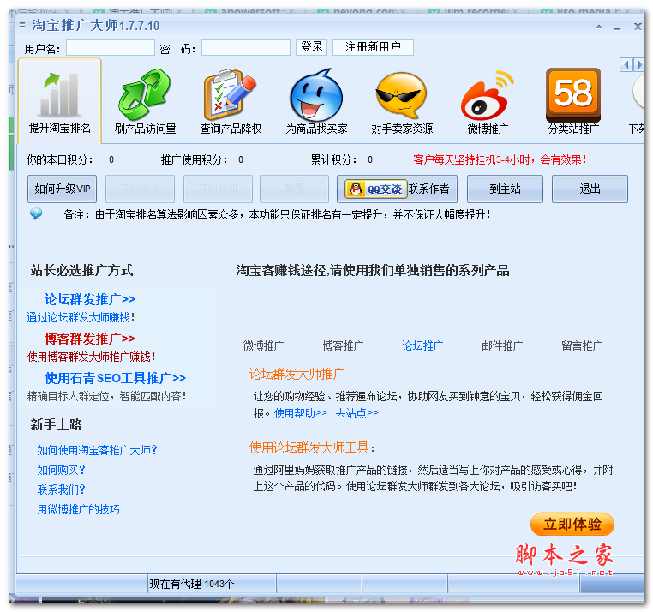
Task: Open the 通过论坛群发大师赚钱 link
Action: click(81, 317)
